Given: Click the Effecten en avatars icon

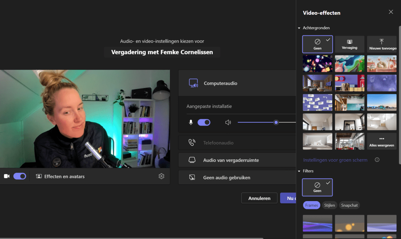Looking at the screenshot, I should point(39,176).
